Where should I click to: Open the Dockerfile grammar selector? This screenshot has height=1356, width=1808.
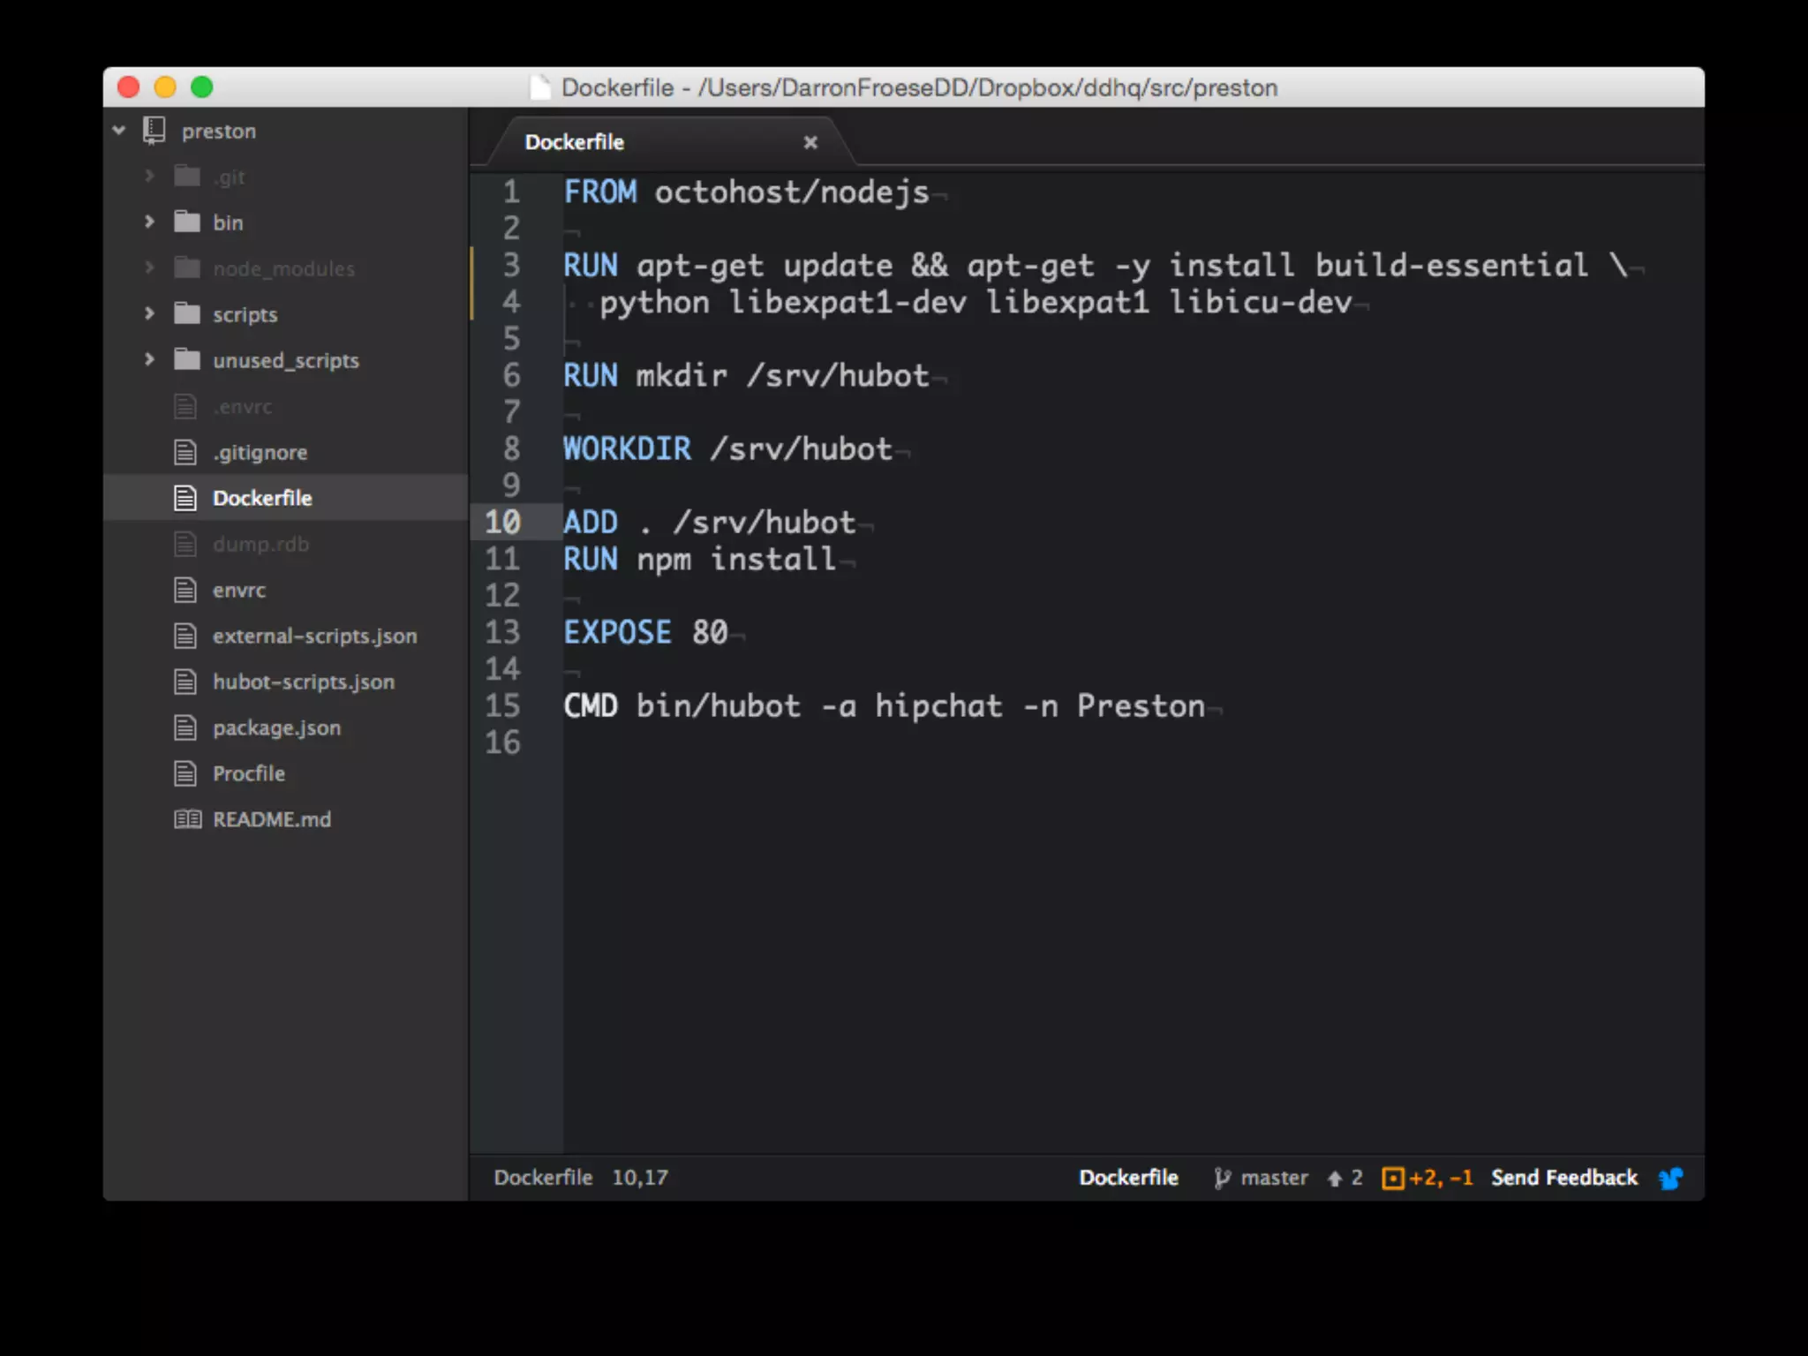click(1128, 1178)
